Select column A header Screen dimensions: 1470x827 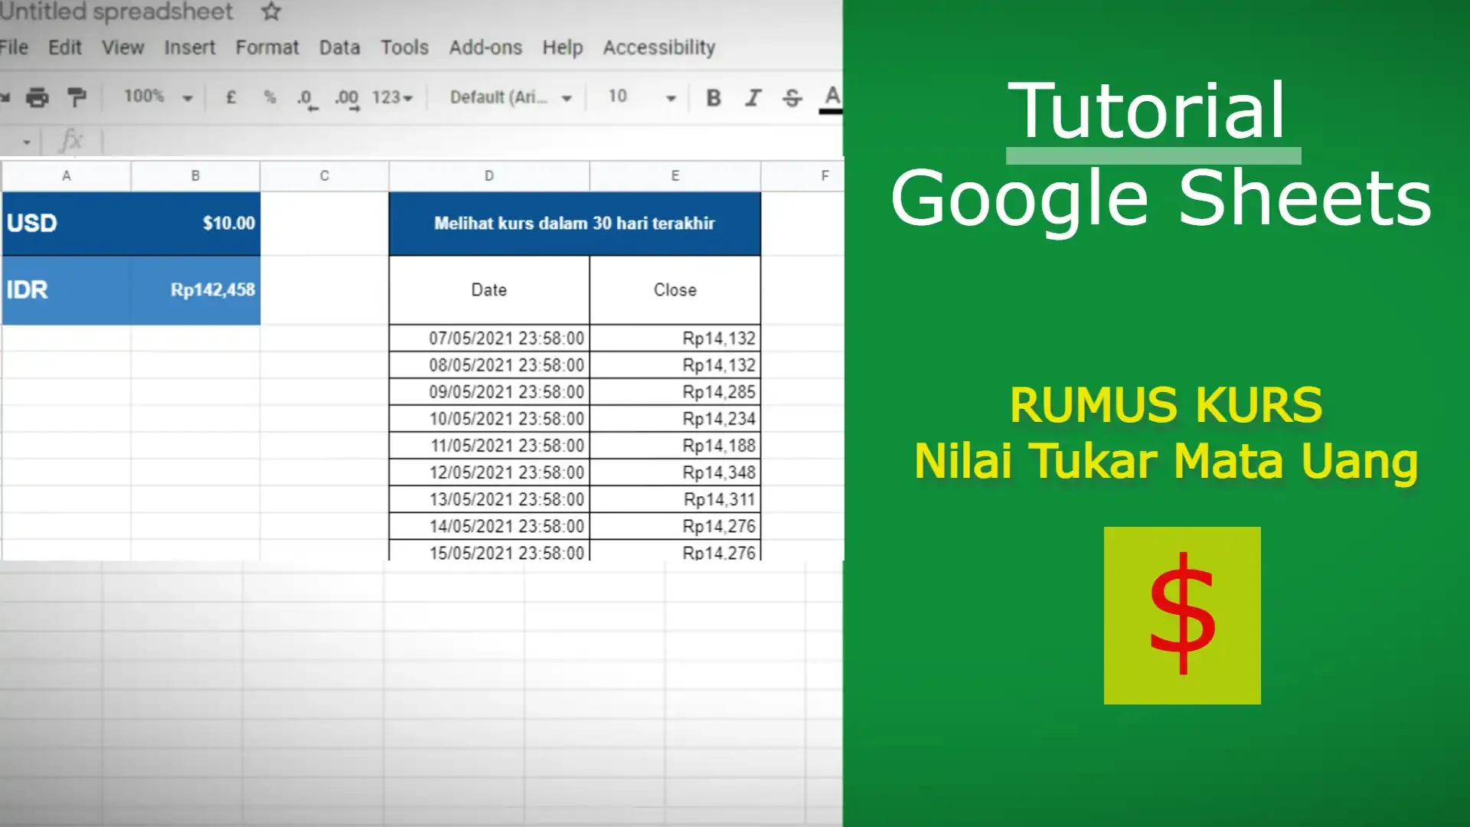point(67,176)
